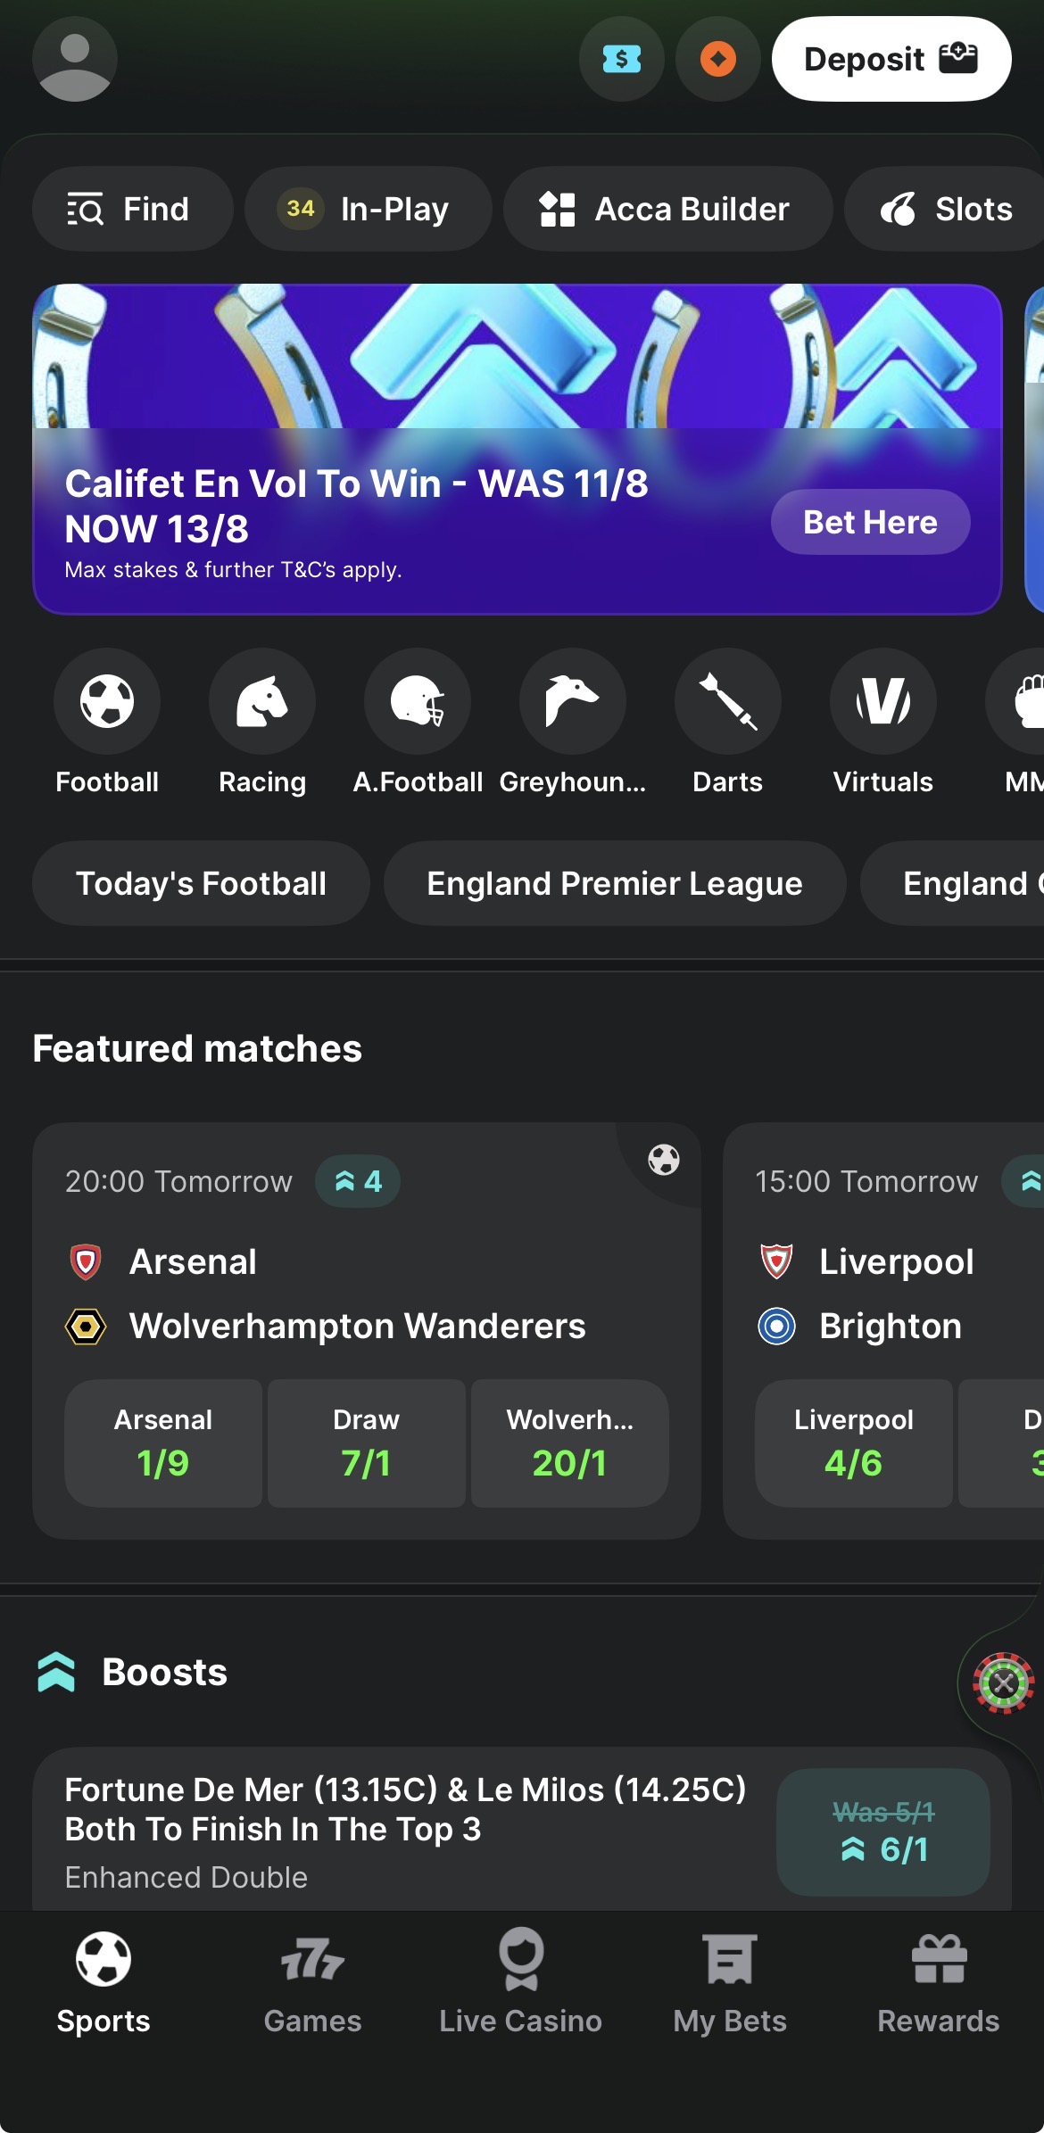The height and width of the screenshot is (2133, 1044).
Task: Tap the orange diamond coin icon
Action: coord(718,59)
